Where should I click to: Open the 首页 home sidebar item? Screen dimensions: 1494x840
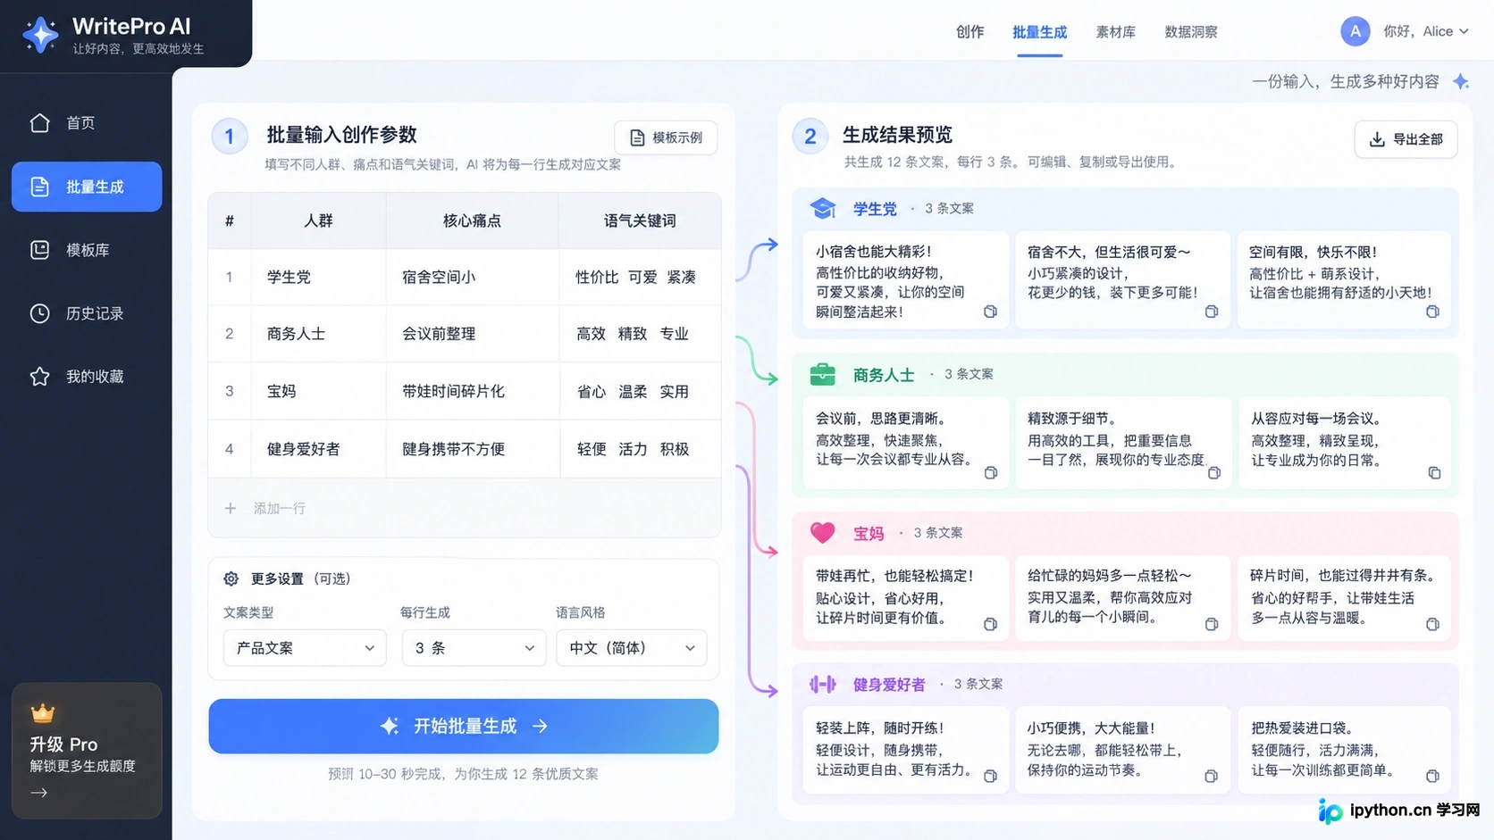87,123
